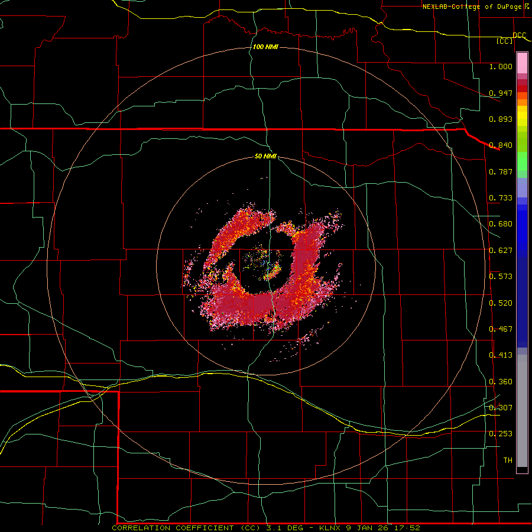532x532 pixels.
Task: Select the 0.413 color scale value
Action: (501, 355)
